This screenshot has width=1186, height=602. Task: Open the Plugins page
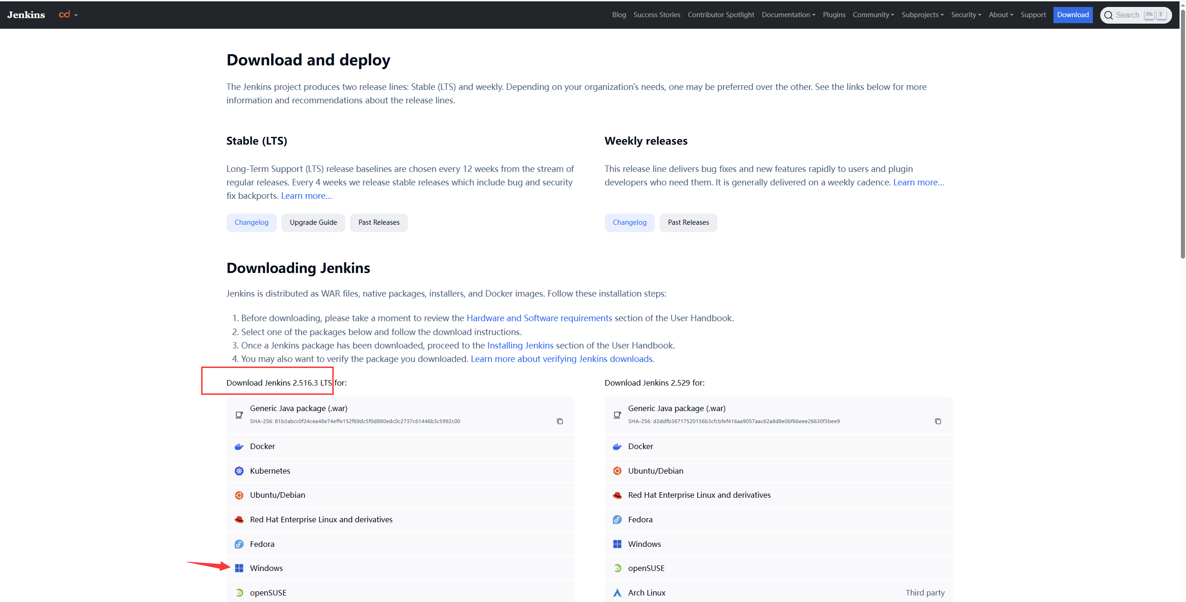(834, 15)
